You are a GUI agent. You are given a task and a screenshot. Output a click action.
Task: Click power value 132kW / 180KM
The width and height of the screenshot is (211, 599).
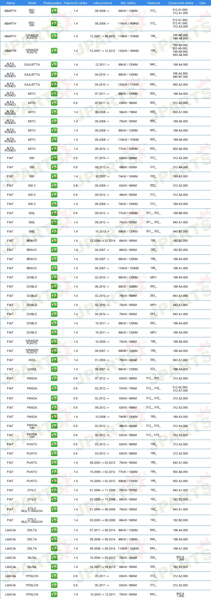(128, 51)
